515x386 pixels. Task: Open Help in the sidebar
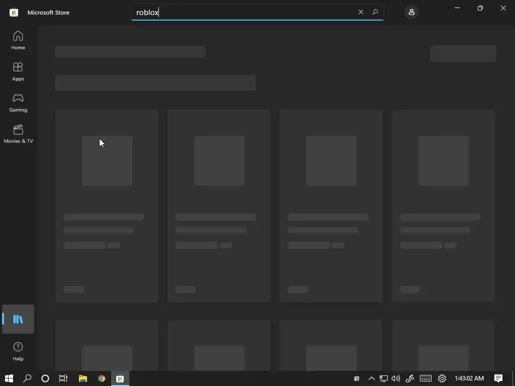click(18, 351)
